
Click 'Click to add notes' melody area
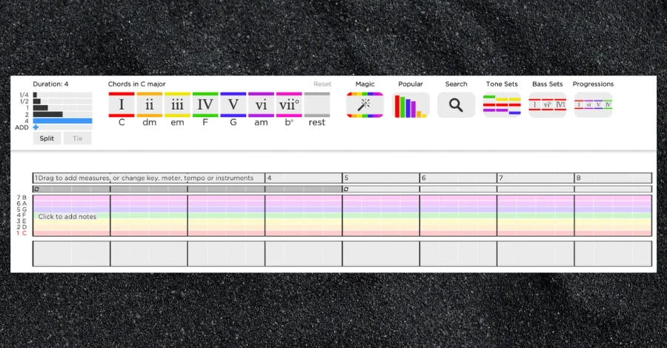tap(67, 216)
